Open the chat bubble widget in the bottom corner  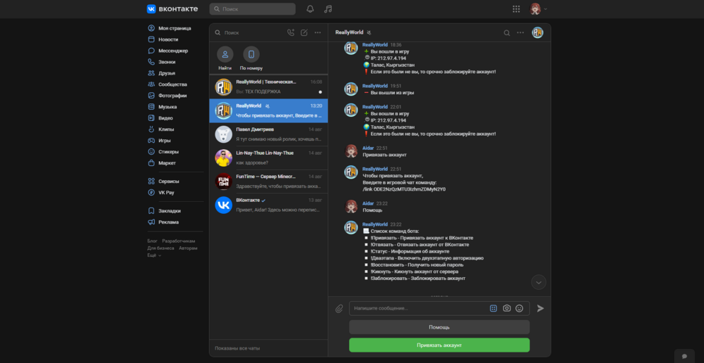pos(685,356)
